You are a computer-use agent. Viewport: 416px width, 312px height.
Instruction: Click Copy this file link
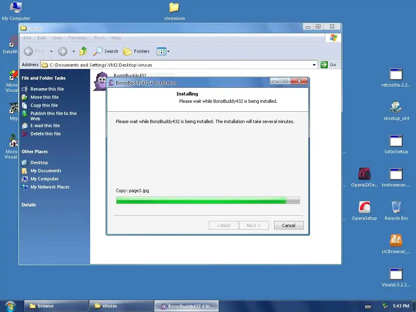coord(44,105)
